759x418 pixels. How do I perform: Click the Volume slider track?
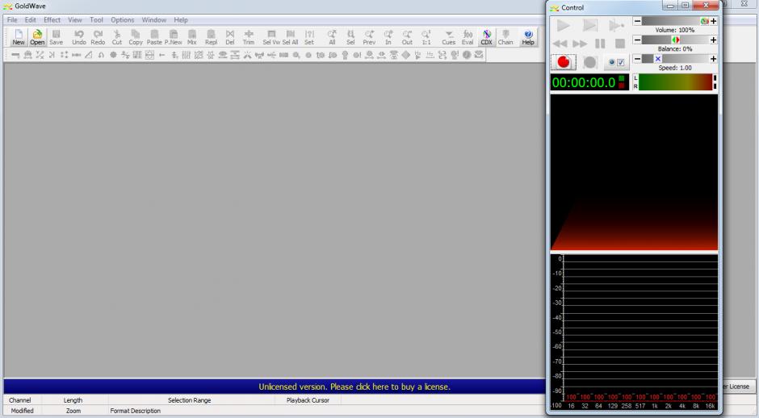coord(675,21)
